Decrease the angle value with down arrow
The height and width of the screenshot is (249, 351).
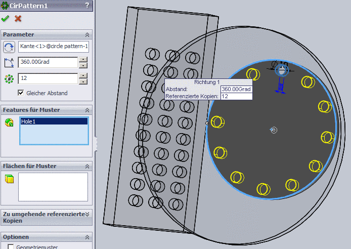pyautogui.click(x=83, y=65)
